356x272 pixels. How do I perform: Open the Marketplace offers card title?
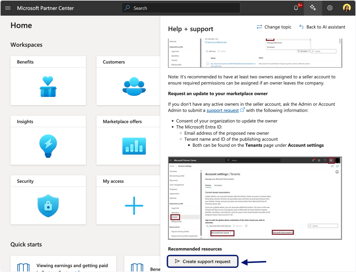pyautogui.click(x=122, y=121)
